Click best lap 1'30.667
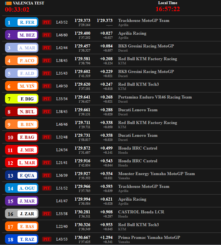The width and height of the screenshot is (221, 245). click(x=82, y=238)
